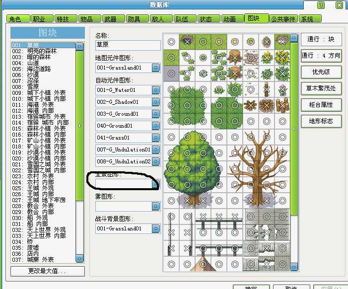348x289 pixels.
Task: Open the 041-Grass01 autotile dropdown
Action: [x=156, y=138]
